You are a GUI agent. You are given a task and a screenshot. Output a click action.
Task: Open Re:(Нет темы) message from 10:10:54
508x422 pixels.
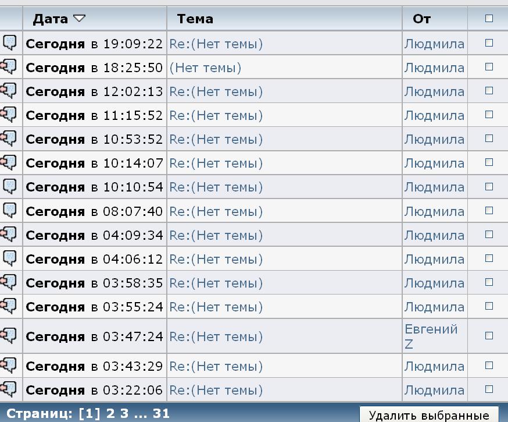tap(216, 187)
